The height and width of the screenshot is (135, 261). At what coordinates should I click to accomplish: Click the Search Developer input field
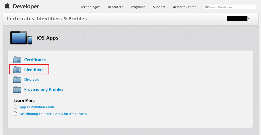[231, 7]
